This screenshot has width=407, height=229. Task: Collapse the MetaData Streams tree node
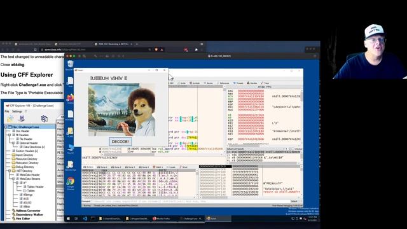pos(13,179)
